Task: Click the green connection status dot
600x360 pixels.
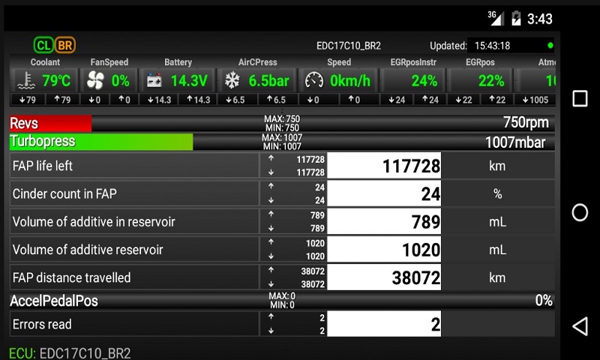Action: pos(550,46)
